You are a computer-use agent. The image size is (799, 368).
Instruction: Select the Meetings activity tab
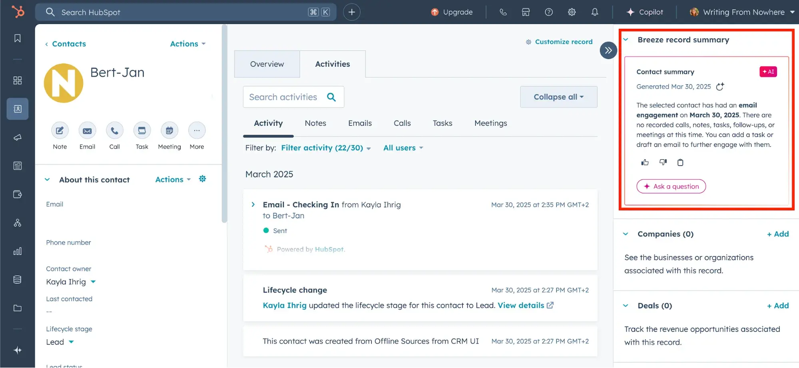pyautogui.click(x=490, y=123)
